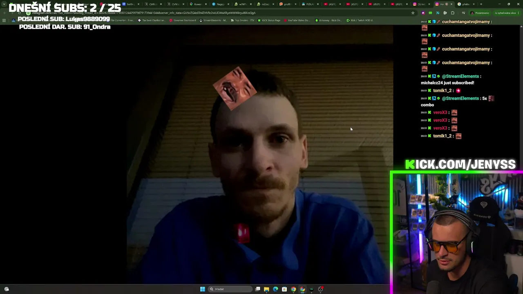Open the StreamElements bookmark
The width and height of the screenshot is (523, 294).
tap(213, 20)
